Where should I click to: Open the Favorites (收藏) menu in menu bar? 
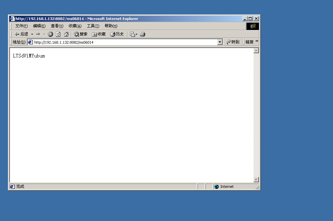(x=75, y=26)
